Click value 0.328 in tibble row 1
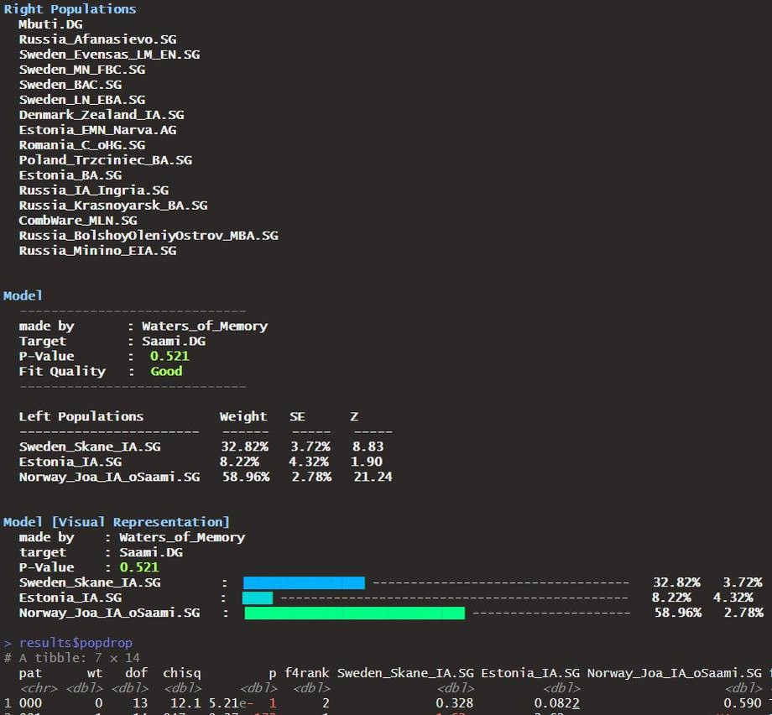 click(455, 703)
